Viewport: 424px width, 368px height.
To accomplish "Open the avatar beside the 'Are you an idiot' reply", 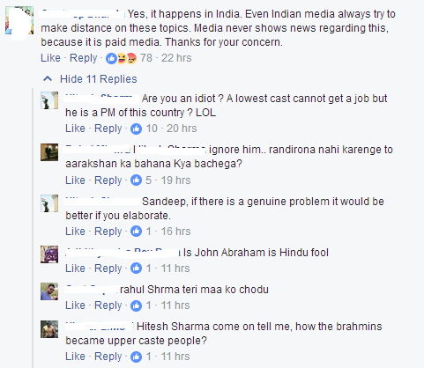I will pos(49,100).
